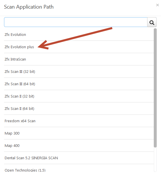The width and height of the screenshot is (161, 173).
Task: Pick Zfx Scan III (64 bit)
Action: coord(79,84)
